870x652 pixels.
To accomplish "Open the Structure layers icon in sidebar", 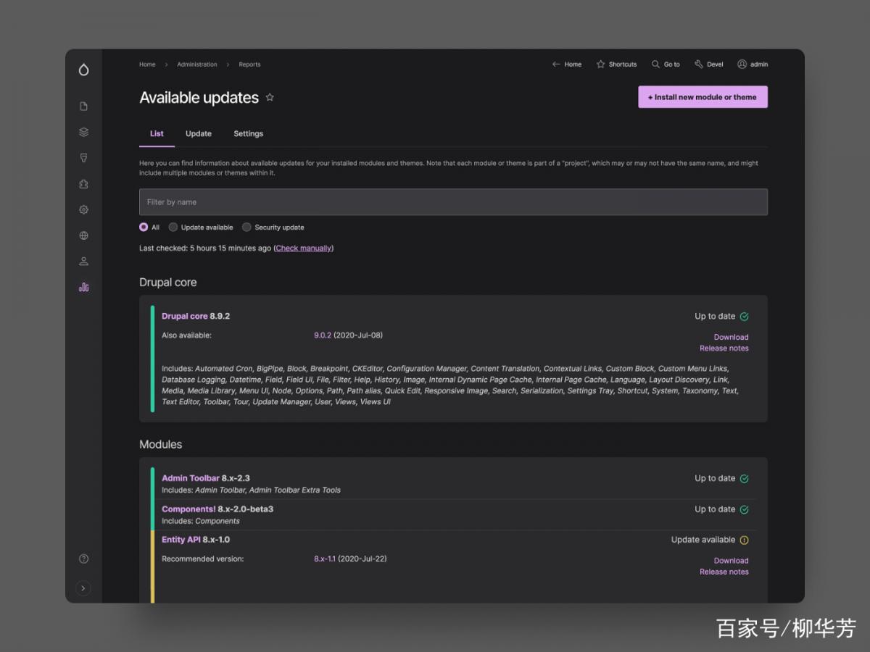I will point(83,132).
